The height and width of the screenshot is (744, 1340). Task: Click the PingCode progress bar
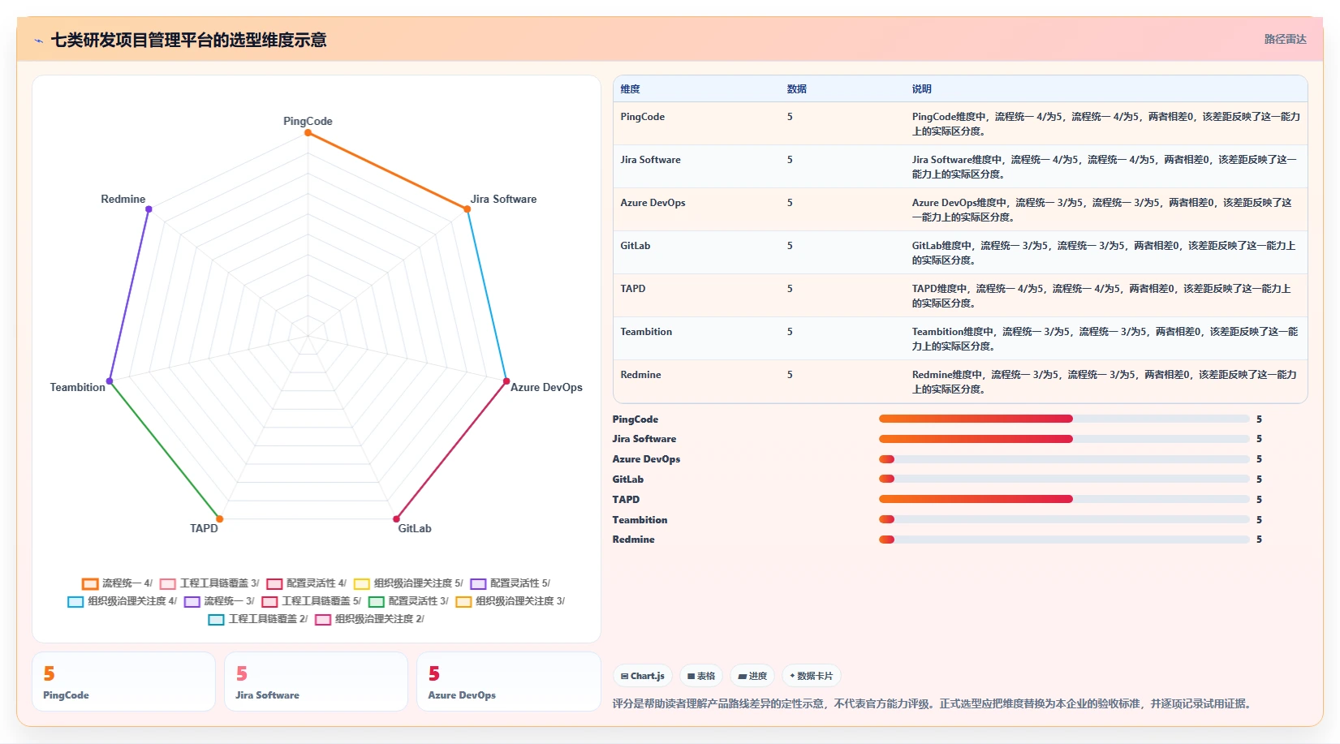pos(1064,419)
